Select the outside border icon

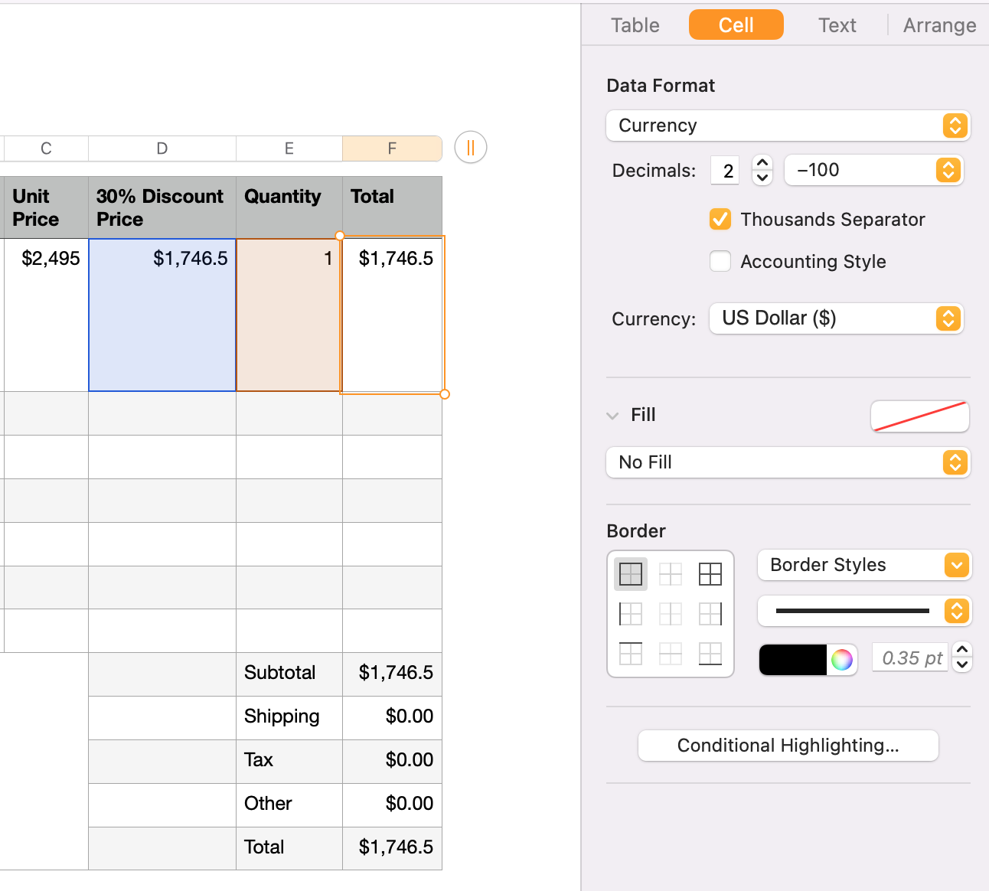pos(631,574)
